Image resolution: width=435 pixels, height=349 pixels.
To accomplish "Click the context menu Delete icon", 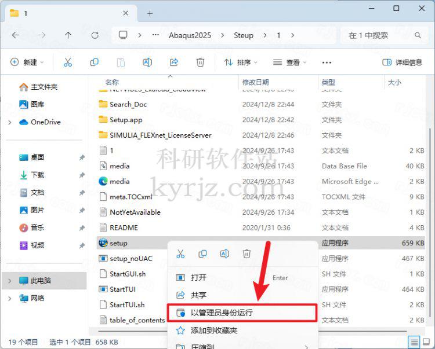I will pyautogui.click(x=246, y=254).
